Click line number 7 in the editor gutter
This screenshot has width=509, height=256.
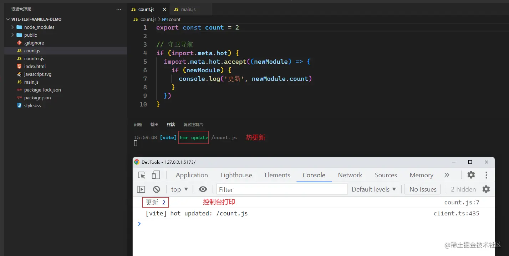pyautogui.click(x=145, y=79)
